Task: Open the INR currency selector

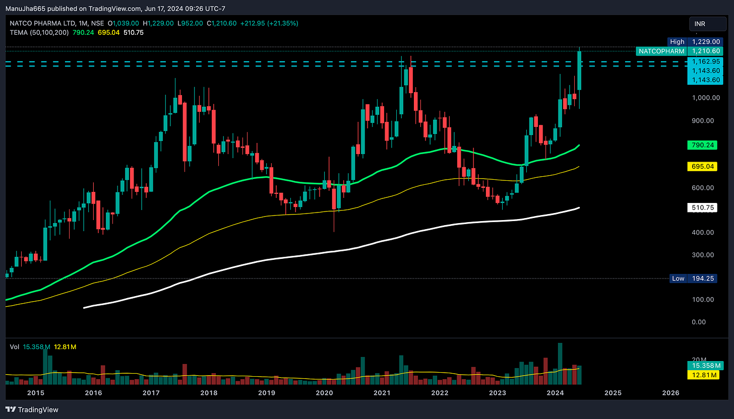Action: click(707, 24)
